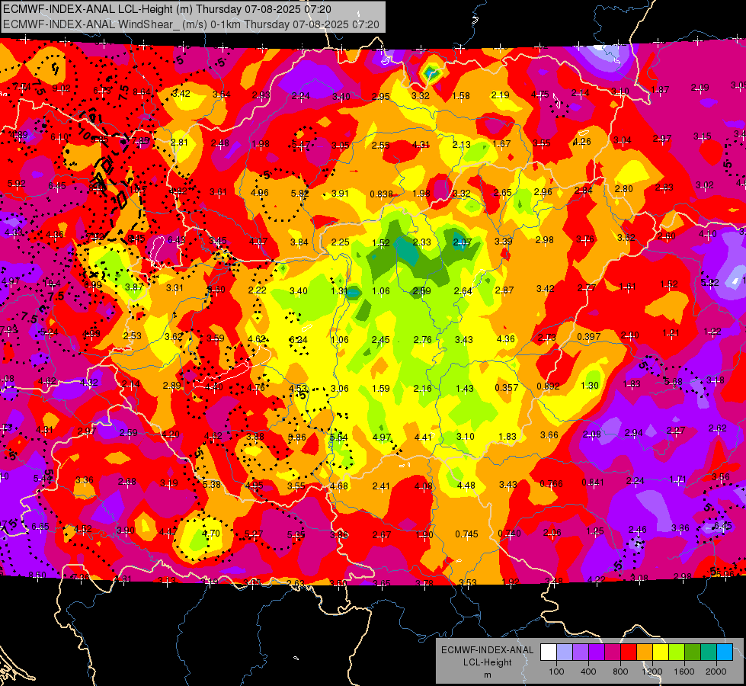Click the wind shear value 3.66
The width and height of the screenshot is (746, 686).
point(549,434)
